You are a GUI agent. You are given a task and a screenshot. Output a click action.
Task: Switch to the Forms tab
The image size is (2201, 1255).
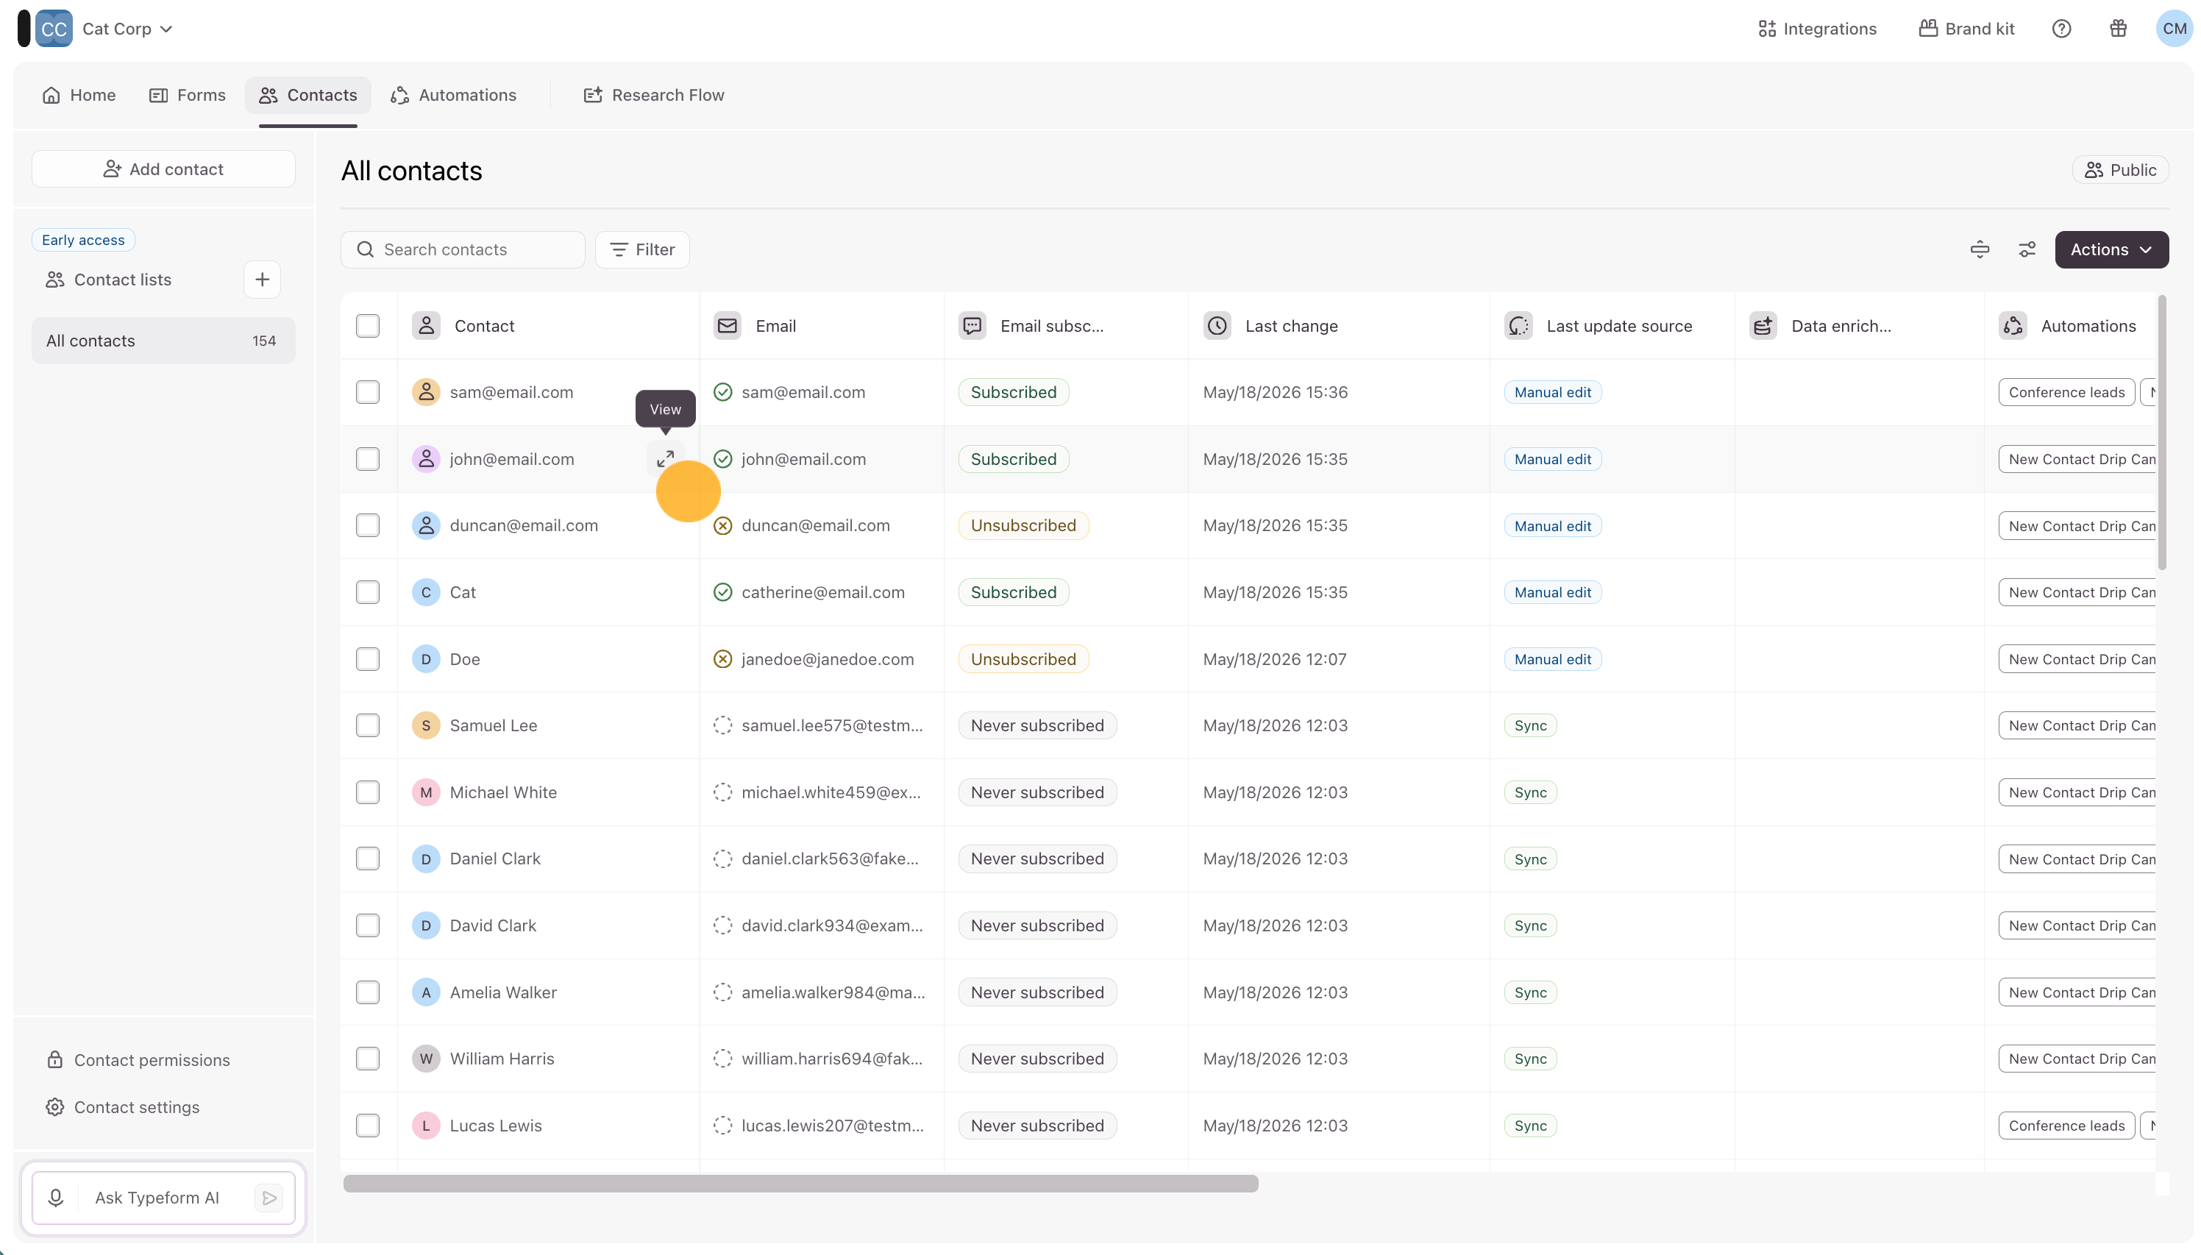[187, 95]
